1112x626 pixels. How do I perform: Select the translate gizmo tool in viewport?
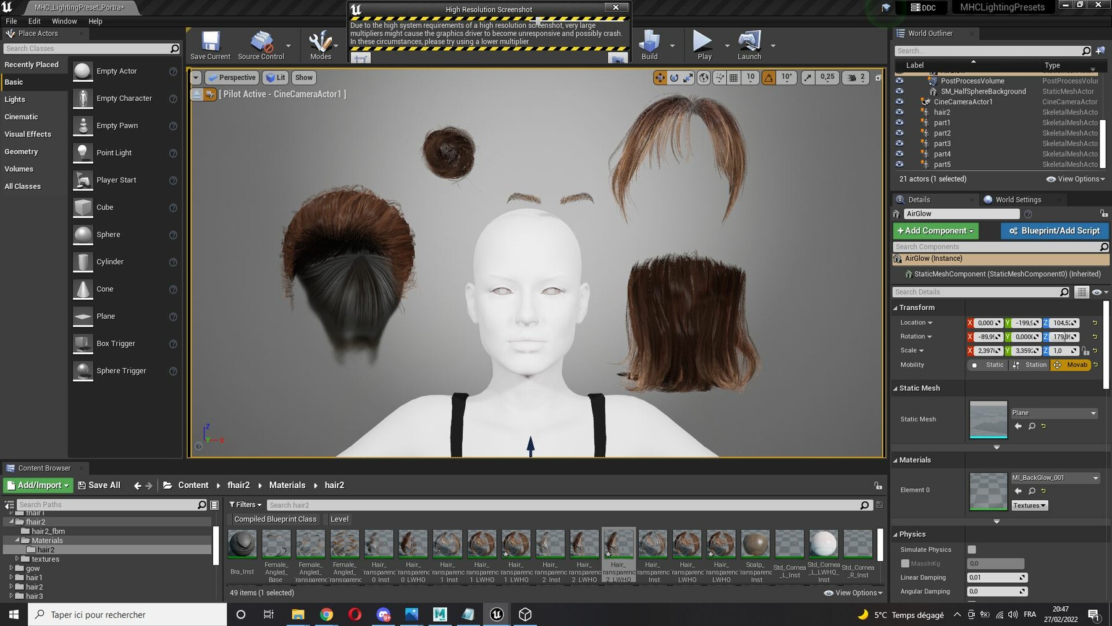[x=660, y=77]
